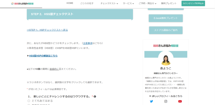Open the YouTube channel icon
The image size is (215, 105).
tap(180, 101)
